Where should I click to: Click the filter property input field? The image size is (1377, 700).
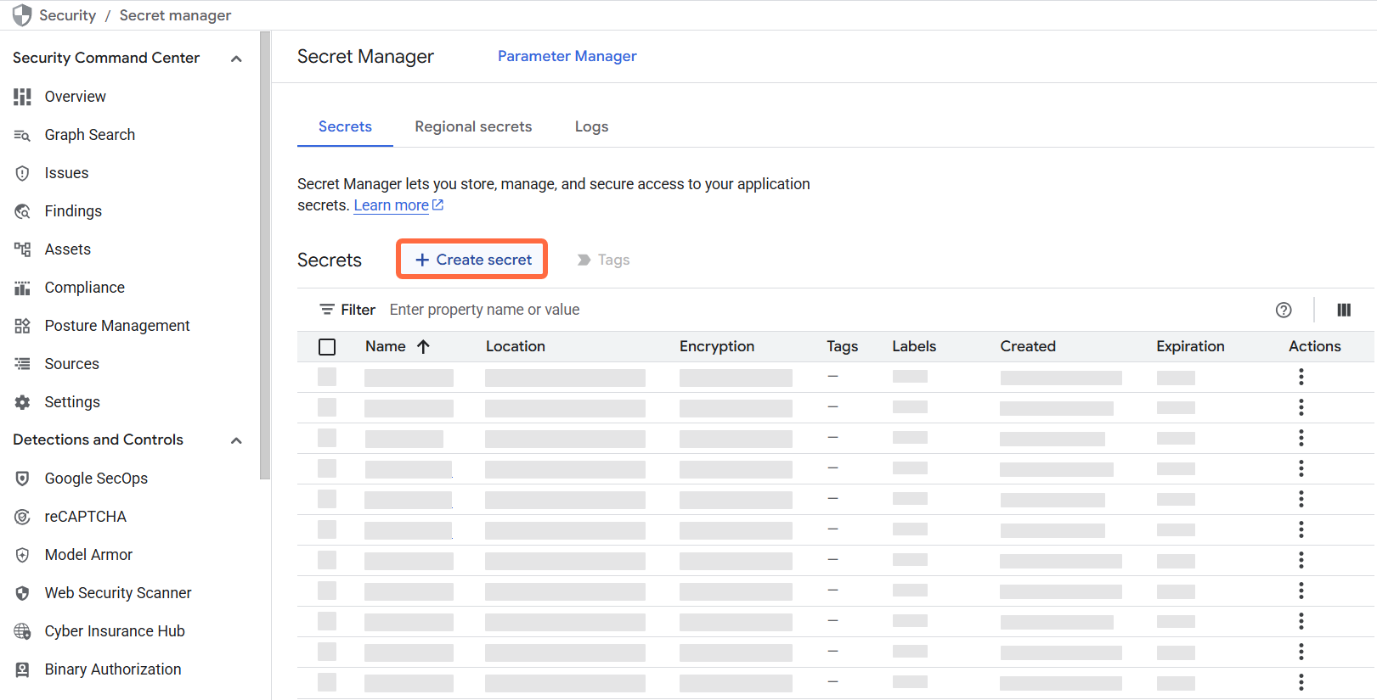(824, 310)
